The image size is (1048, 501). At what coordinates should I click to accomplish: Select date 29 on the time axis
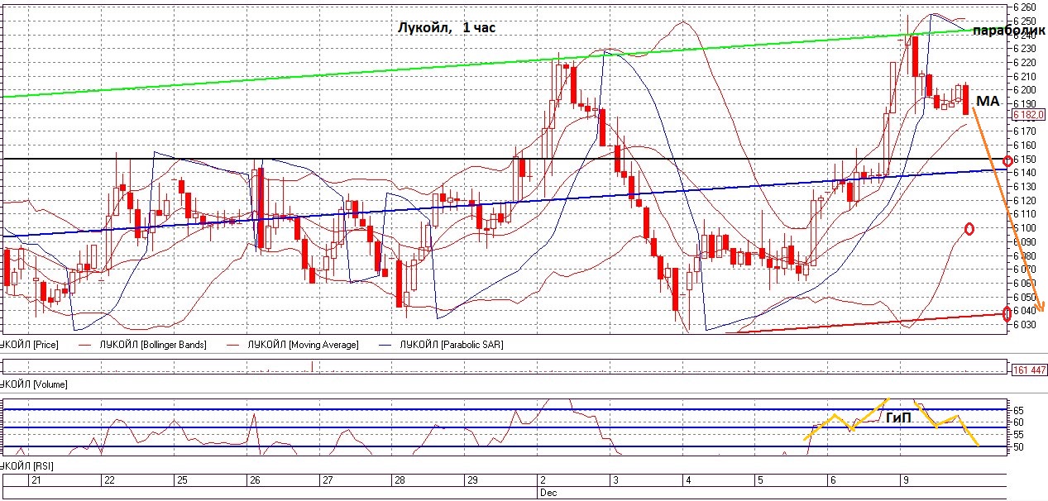pos(471,480)
